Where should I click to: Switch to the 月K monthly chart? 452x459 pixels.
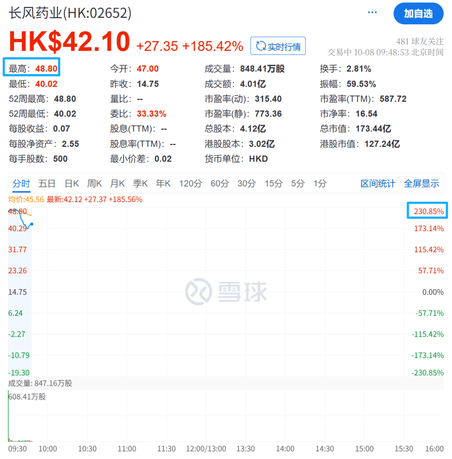(x=117, y=183)
